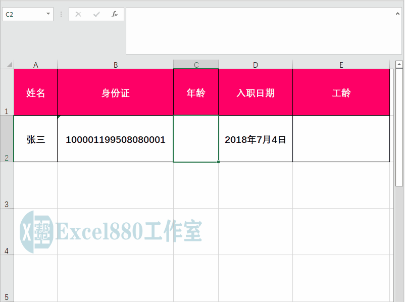The image size is (405, 302).
Task: Click the header cell 工龄
Action: tap(341, 92)
